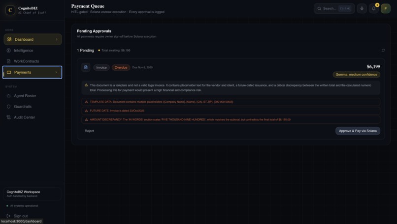Image resolution: width=397 pixels, height=224 pixels.
Task: Expand the Payments chevron arrow
Action: [x=56, y=72]
